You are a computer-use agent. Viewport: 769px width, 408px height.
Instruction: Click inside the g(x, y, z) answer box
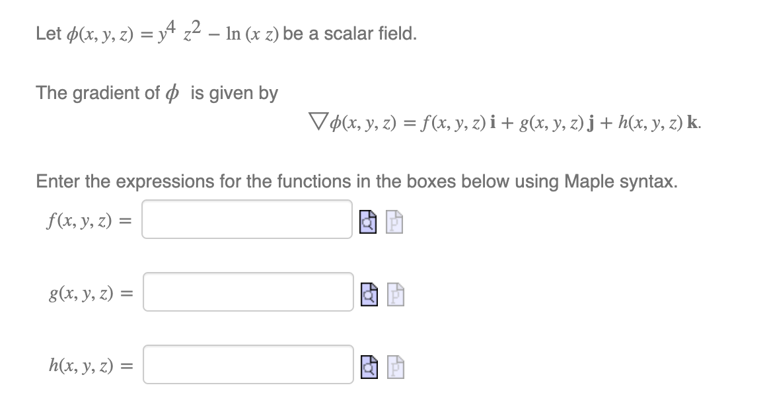coord(248,292)
